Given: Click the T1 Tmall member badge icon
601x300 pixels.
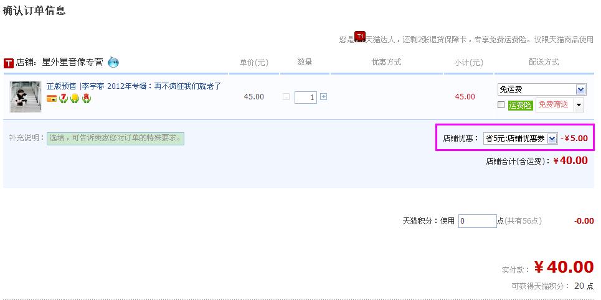Looking at the screenshot, I should tap(360, 37).
